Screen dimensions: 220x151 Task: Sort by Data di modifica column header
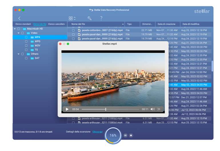197,24
